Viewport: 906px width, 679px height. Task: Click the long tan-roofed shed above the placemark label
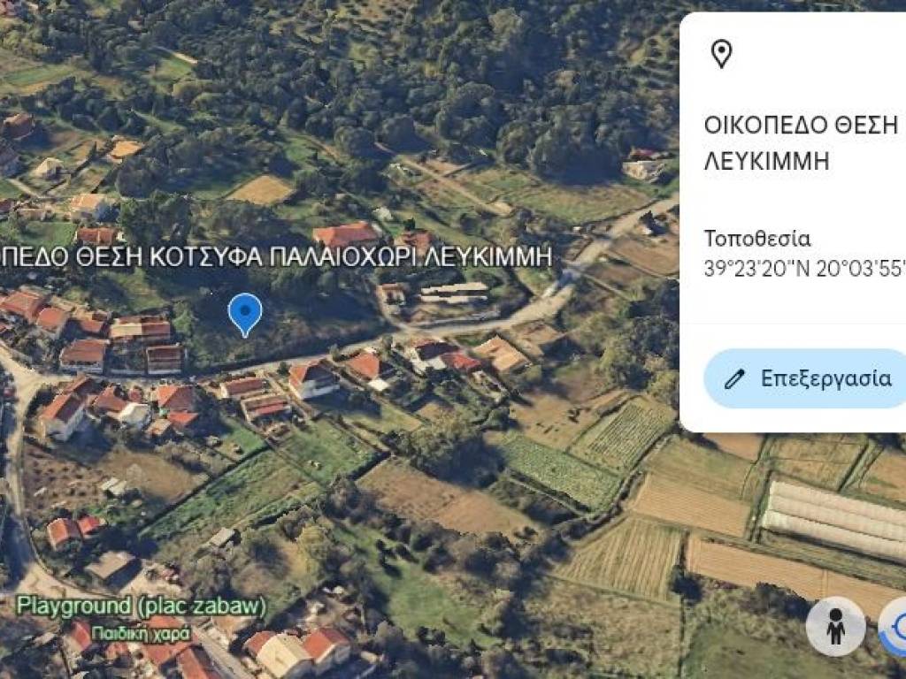coord(454,293)
